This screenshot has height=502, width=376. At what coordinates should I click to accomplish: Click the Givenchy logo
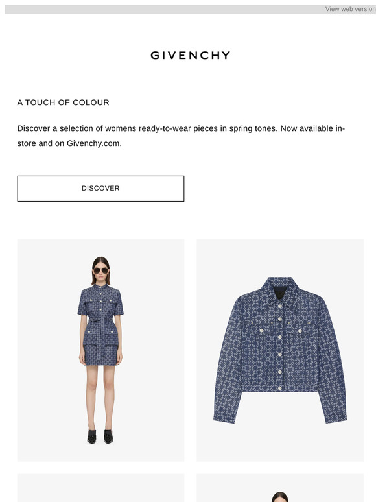pos(191,55)
